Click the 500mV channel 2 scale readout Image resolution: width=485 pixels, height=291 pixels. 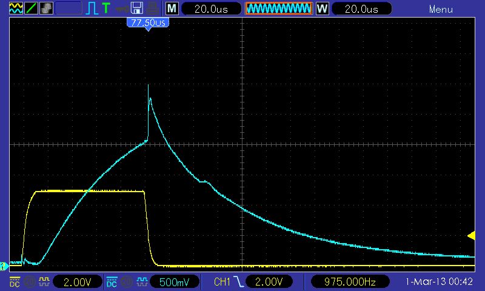[177, 282]
